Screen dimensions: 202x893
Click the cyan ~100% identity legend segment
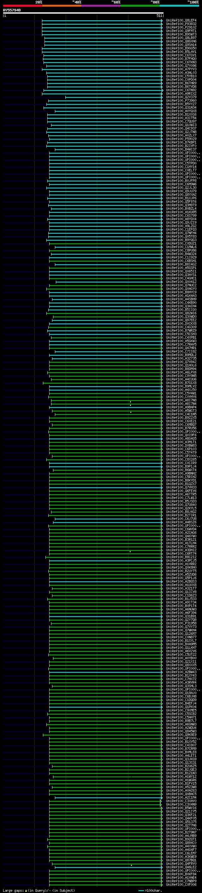pyautogui.click(x=179, y=6)
